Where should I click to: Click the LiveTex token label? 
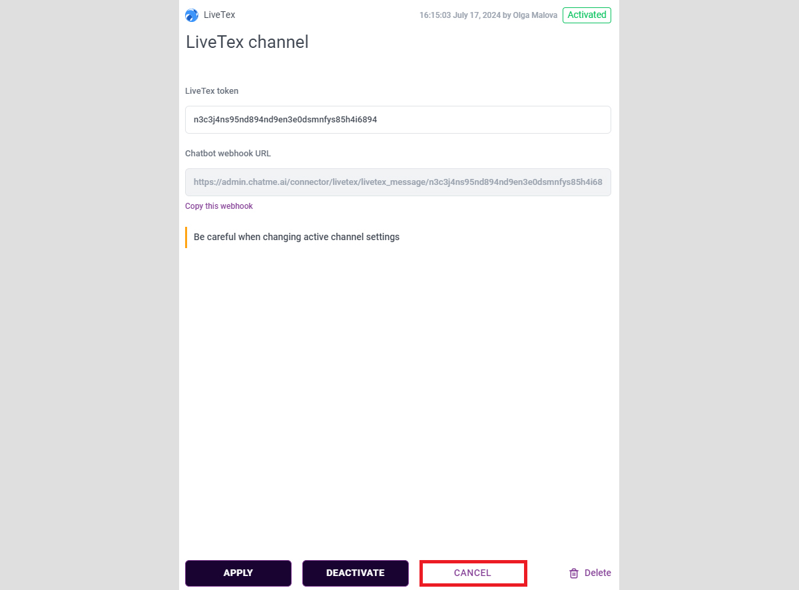[212, 91]
